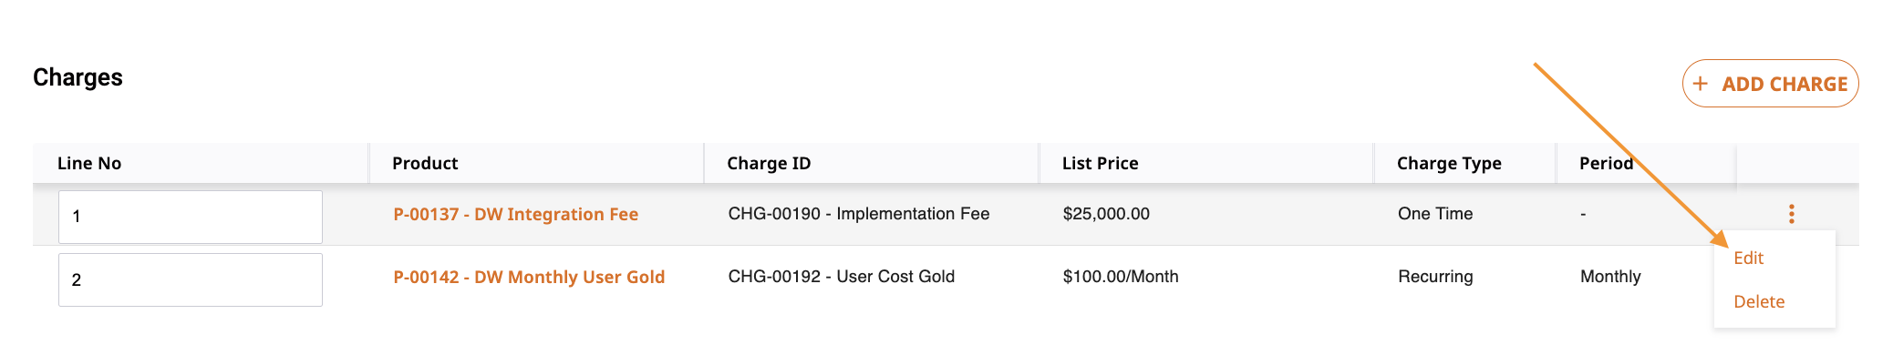Choose Delete from the row actions menu
Image resolution: width=1893 pixels, height=355 pixels.
[1759, 301]
